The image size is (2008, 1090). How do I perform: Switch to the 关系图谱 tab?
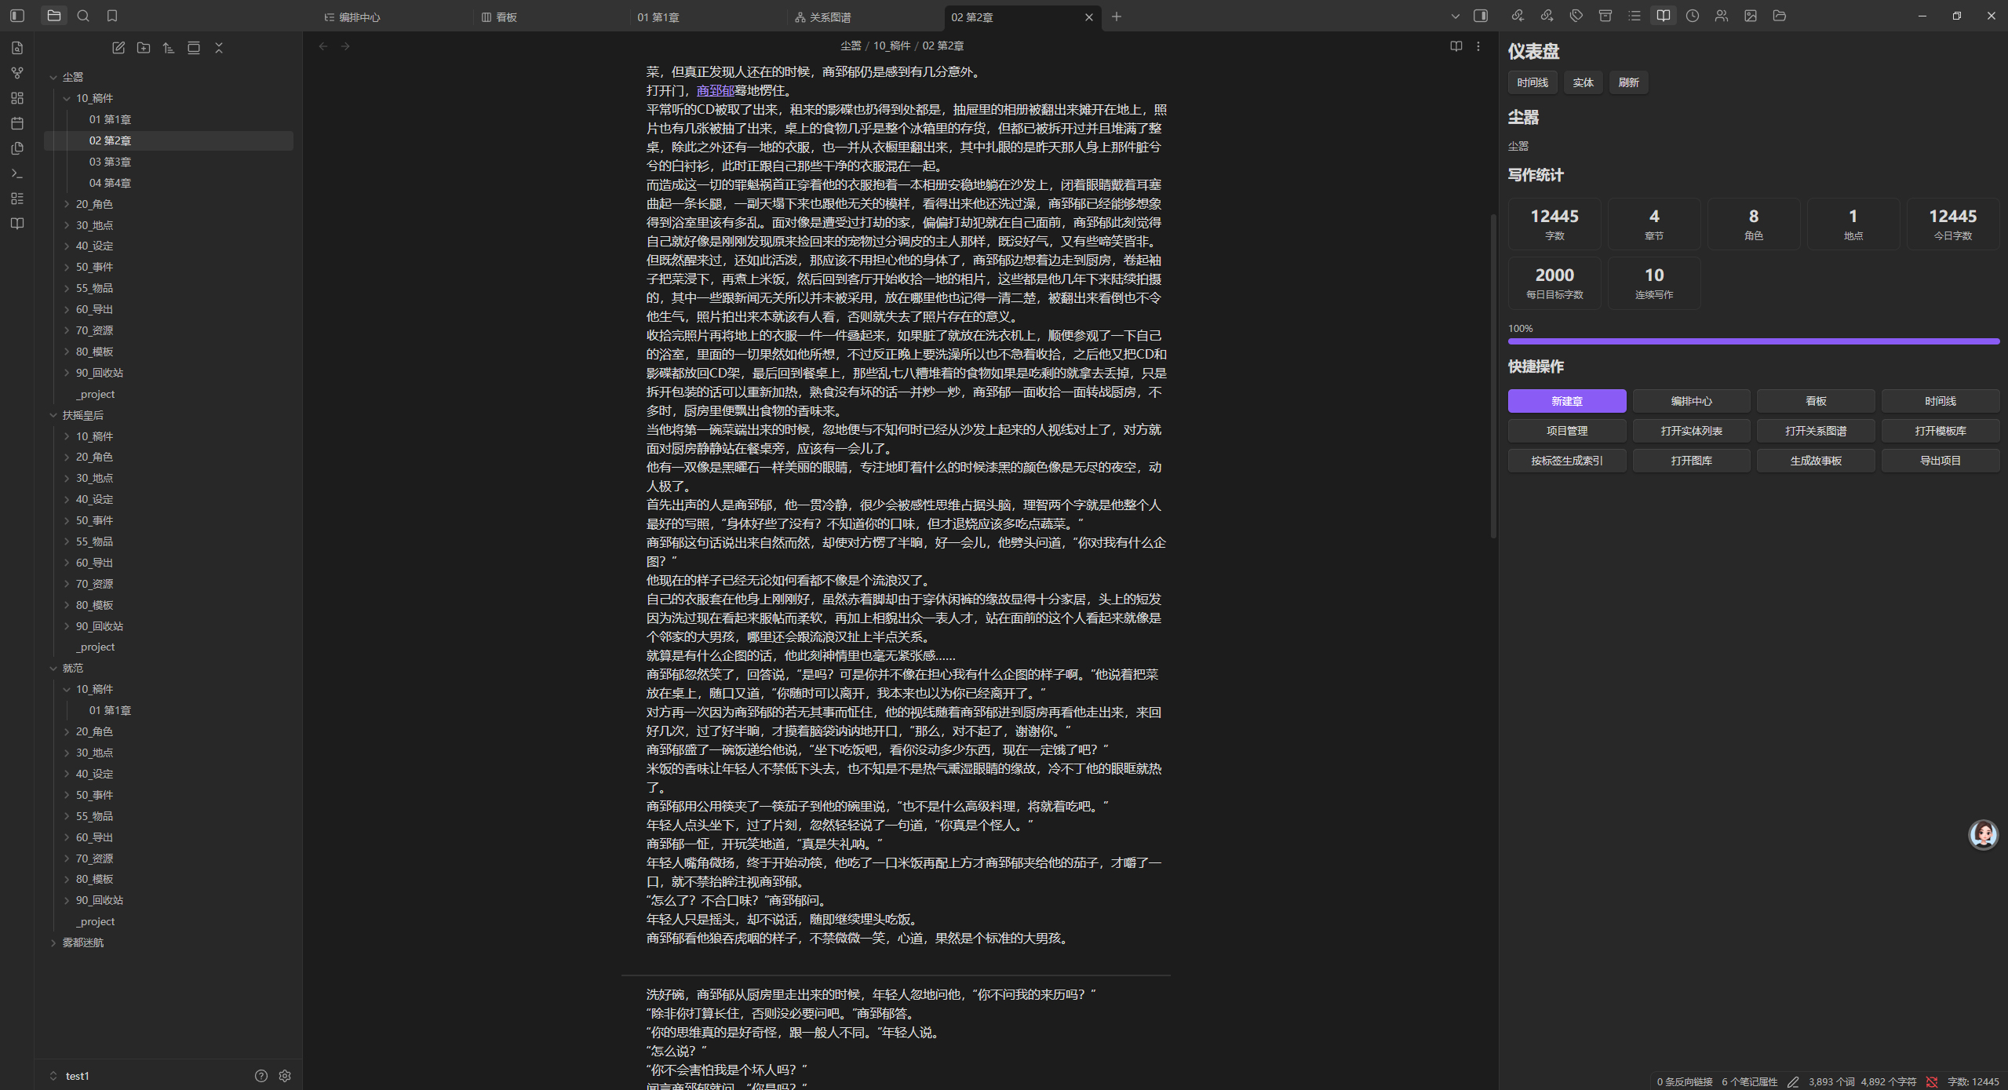[x=830, y=17]
